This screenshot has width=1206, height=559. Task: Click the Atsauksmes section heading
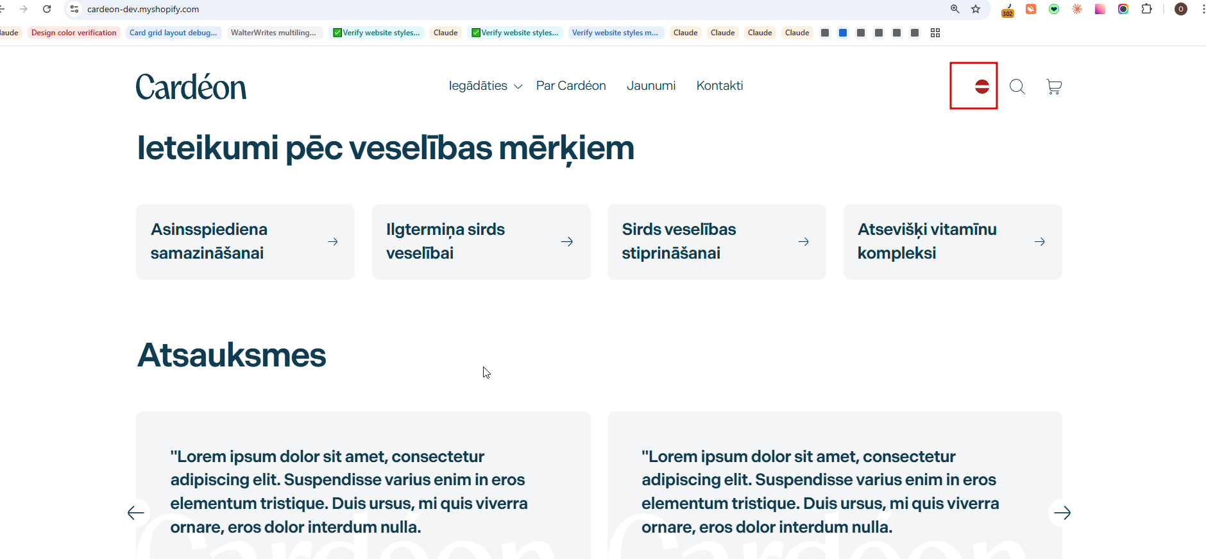tap(232, 355)
